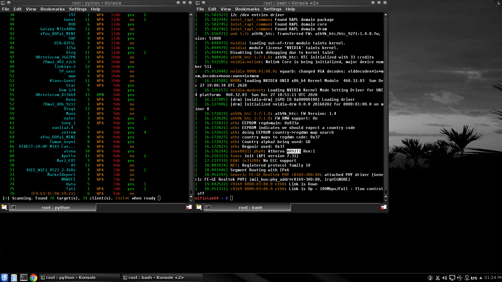This screenshot has width=502, height=282.
Task: Open the network connection tray icon
Action: [467, 278]
